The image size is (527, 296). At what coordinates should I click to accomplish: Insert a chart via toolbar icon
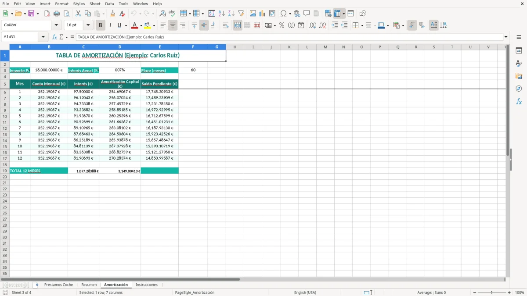point(263,14)
